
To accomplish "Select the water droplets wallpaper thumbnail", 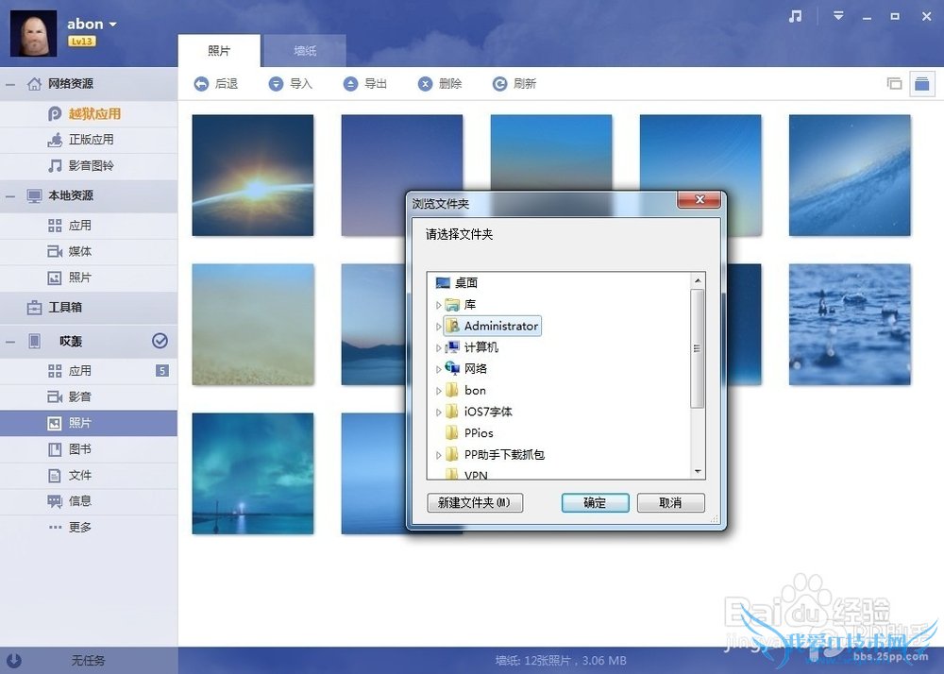I will 850,325.
